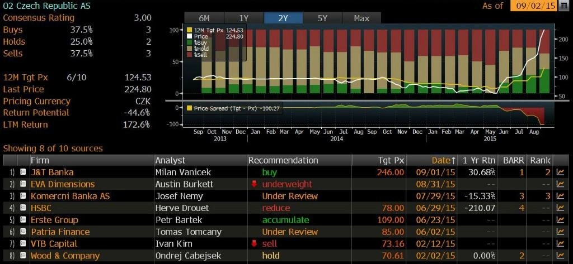Show the chart icon for Wood & Company
Screen dimensions: 573x264
click(x=560, y=256)
